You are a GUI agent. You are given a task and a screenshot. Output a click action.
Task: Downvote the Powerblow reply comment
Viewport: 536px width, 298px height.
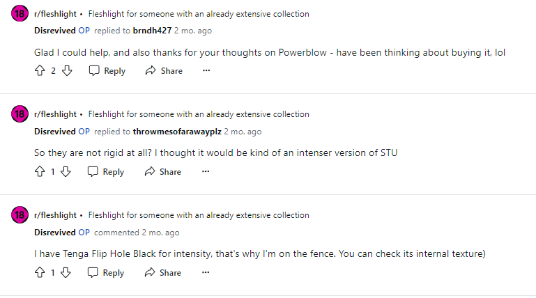(x=67, y=71)
